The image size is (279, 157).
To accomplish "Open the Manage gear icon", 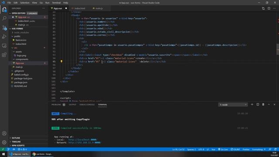I will (4, 143).
